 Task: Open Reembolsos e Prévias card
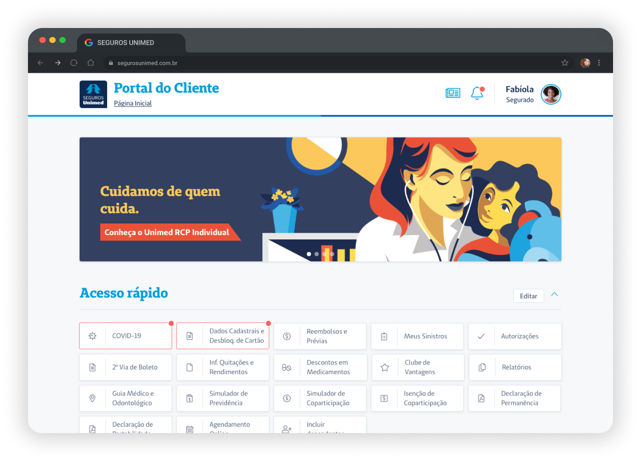click(320, 336)
